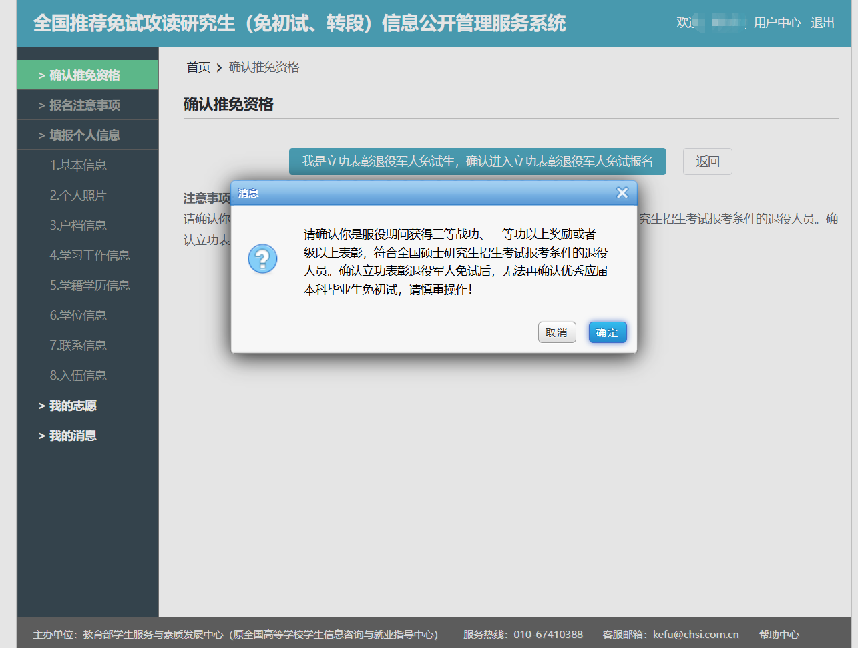Image resolution: width=858 pixels, height=648 pixels.
Task: Open 确认推免资格 sidebar item
Action: [x=85, y=75]
